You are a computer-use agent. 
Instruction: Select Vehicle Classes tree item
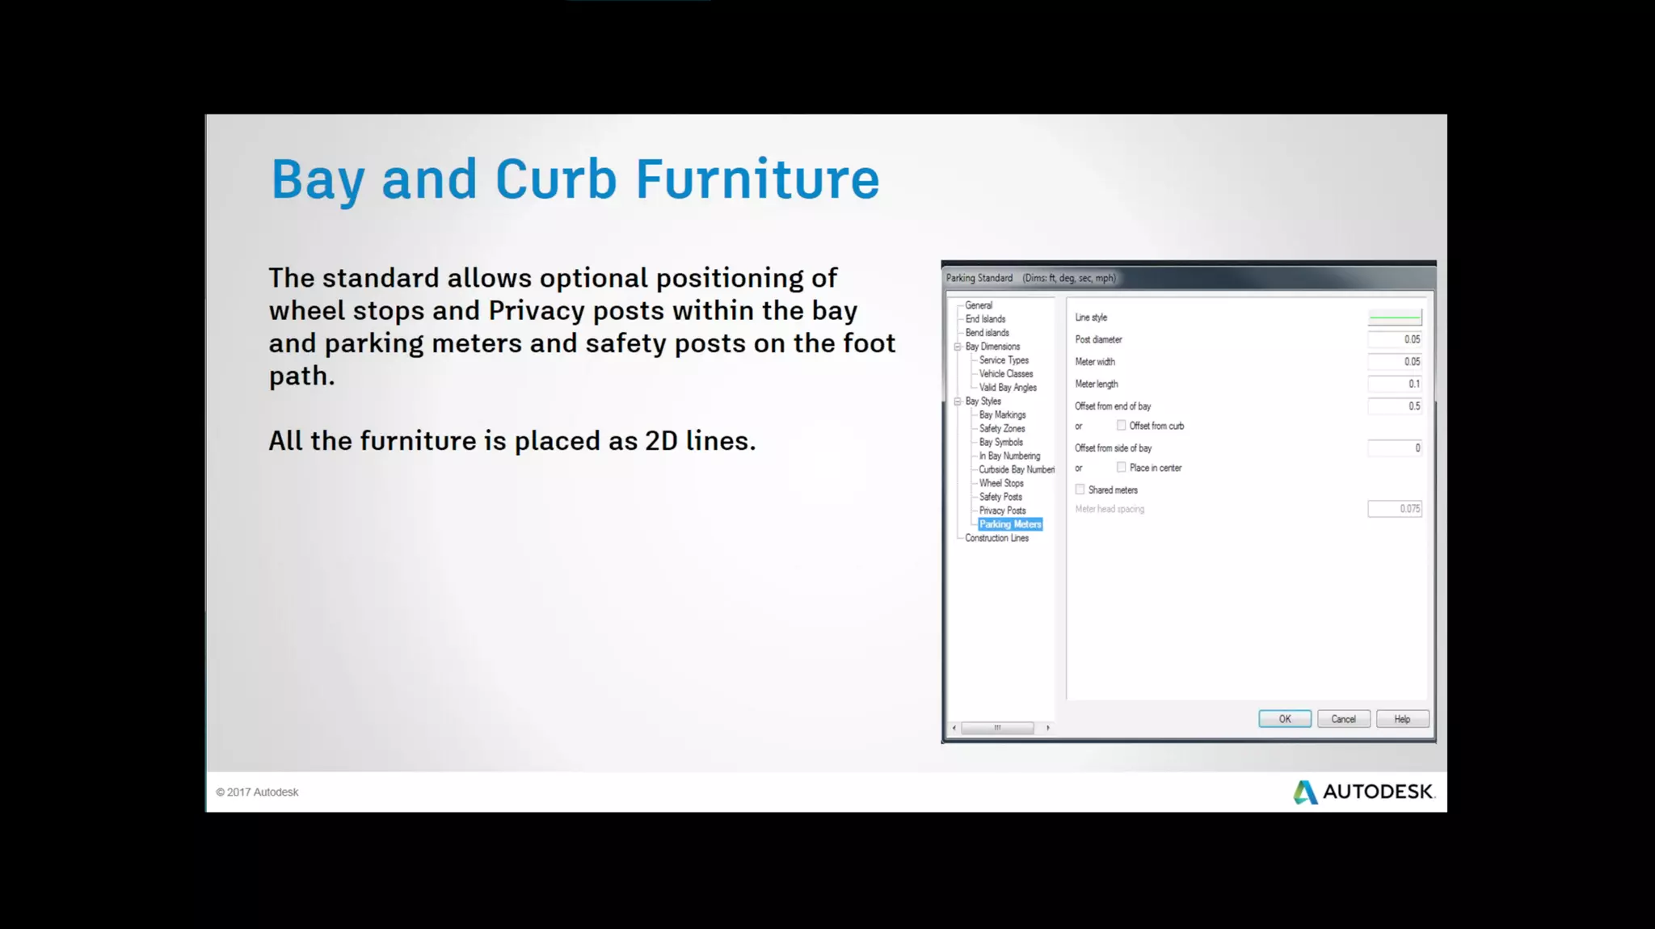pos(1006,374)
